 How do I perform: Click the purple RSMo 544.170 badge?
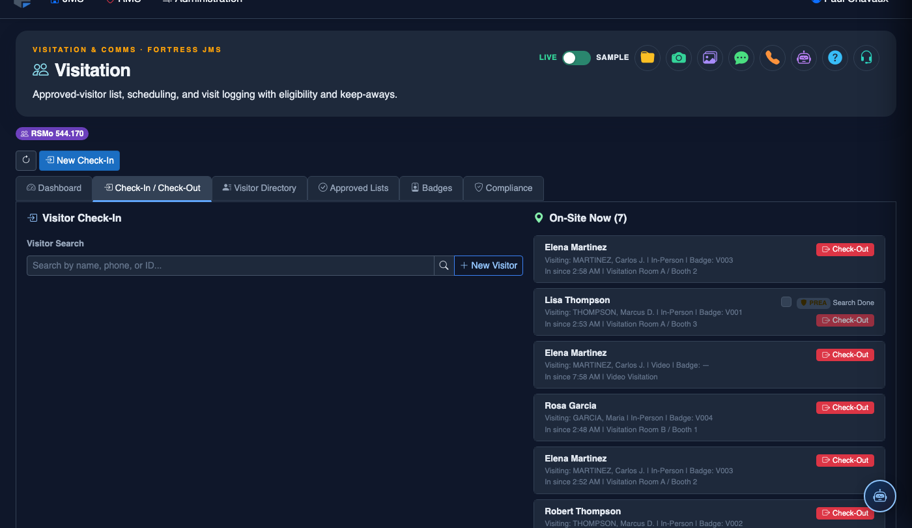[52, 134]
